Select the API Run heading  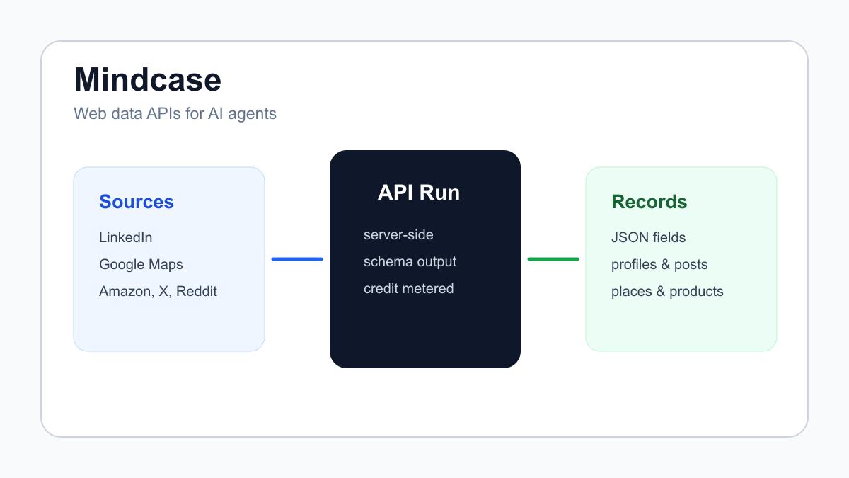pos(419,193)
